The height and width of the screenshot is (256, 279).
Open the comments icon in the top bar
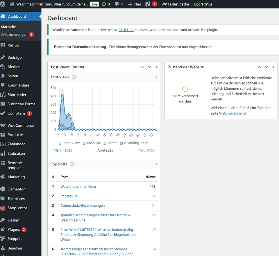coord(117,4)
